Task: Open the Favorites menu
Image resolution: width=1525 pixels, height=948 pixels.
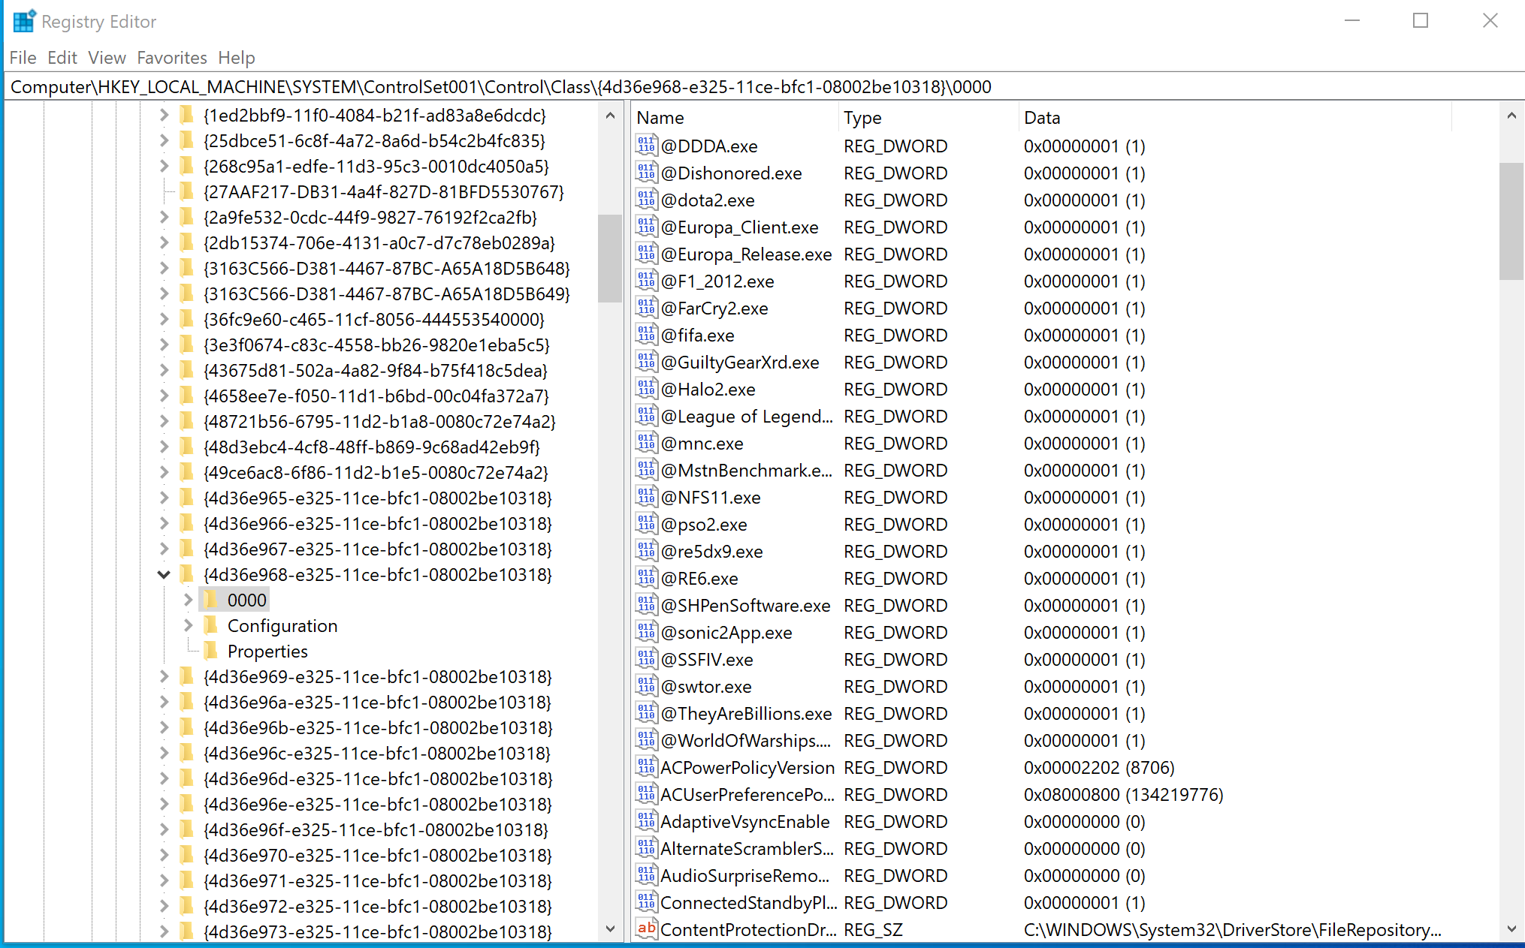Action: [172, 58]
